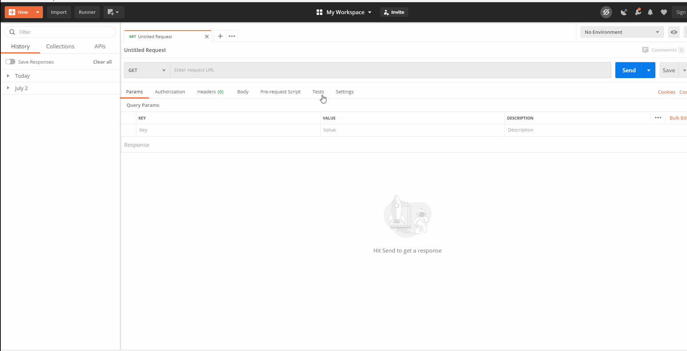Screen dimensions: 687x351
Task: Click the heart icon in the header
Action: (x=664, y=12)
